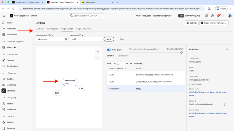The image size is (234, 131).
Task: Switch to the Overview tab
Action: pos(40,29)
